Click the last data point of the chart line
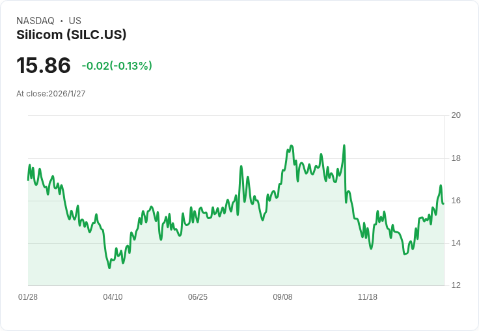The height and width of the screenshot is (331, 479). point(443,203)
